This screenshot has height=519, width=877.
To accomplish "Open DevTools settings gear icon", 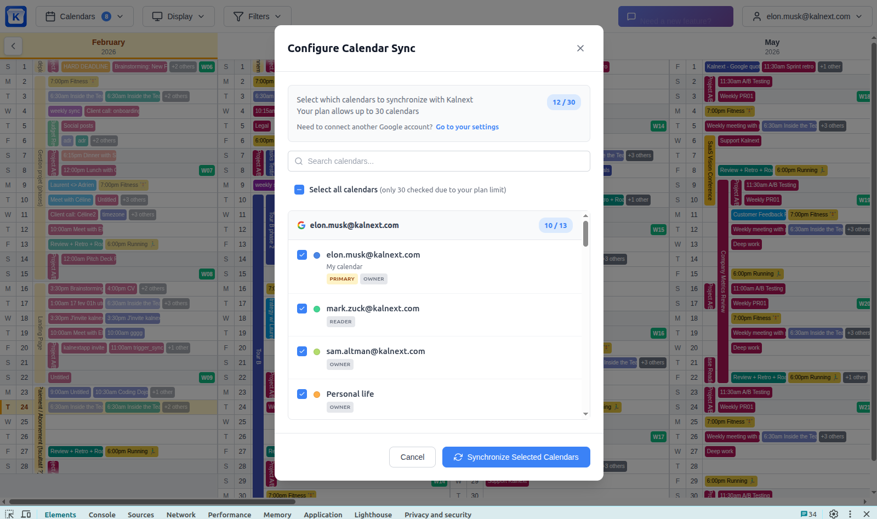I will click(834, 514).
